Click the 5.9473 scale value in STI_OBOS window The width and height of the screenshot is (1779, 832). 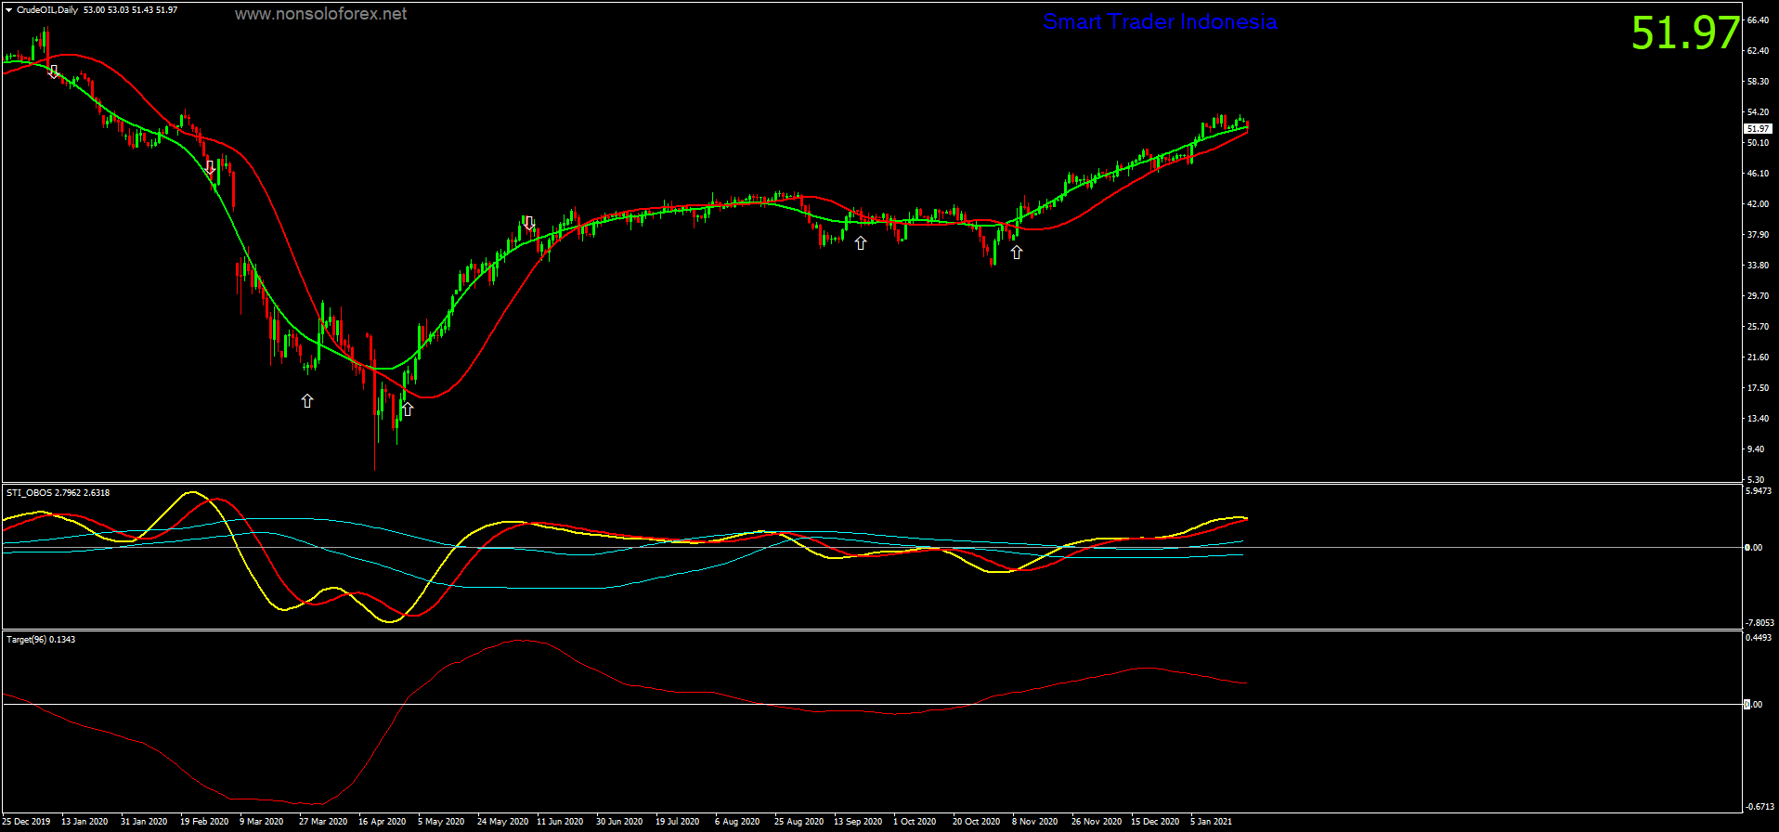tap(1760, 491)
